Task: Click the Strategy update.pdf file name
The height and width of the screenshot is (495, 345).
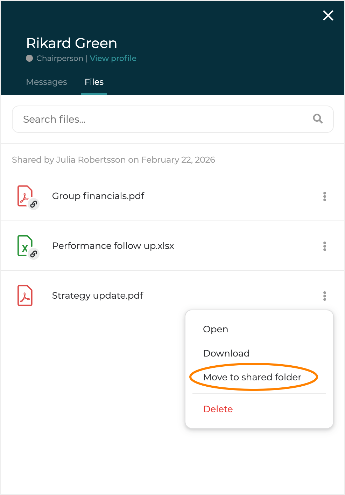Action: (x=98, y=296)
